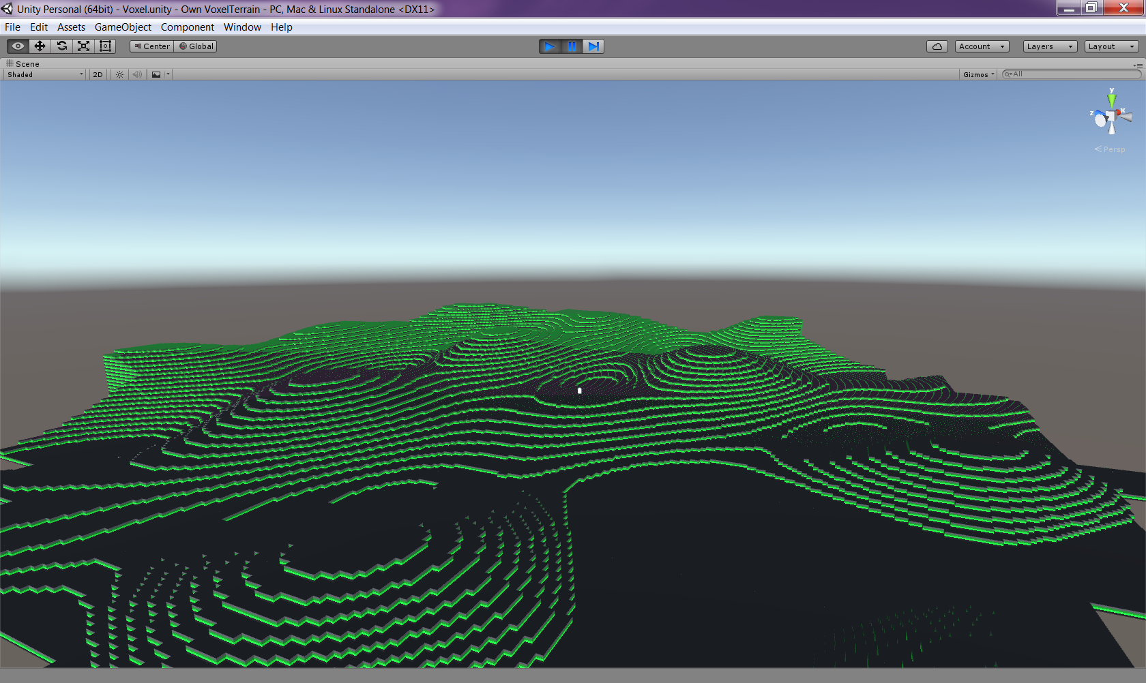Image resolution: width=1146 pixels, height=683 pixels.
Task: Open the File menu
Action: click(12, 27)
